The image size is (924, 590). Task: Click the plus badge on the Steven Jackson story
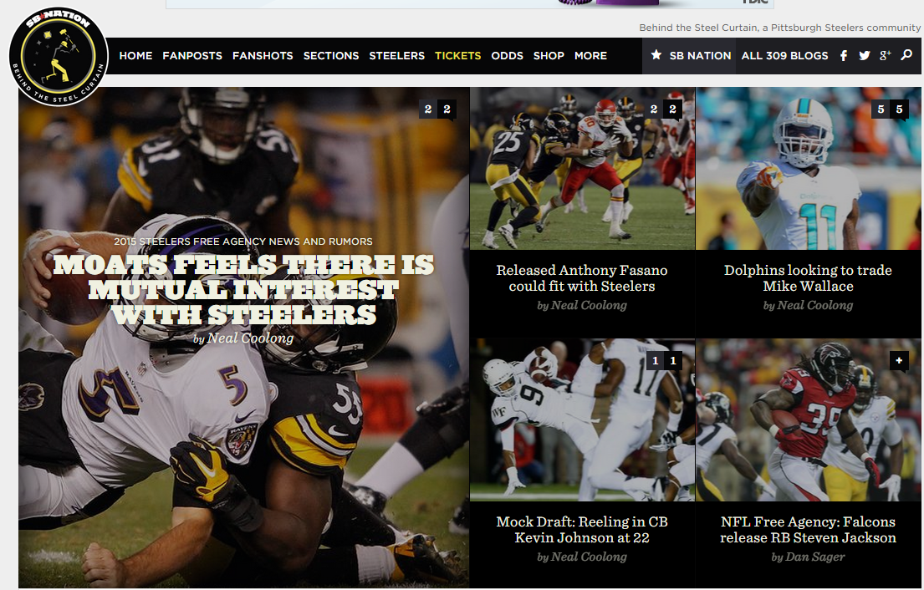(899, 361)
